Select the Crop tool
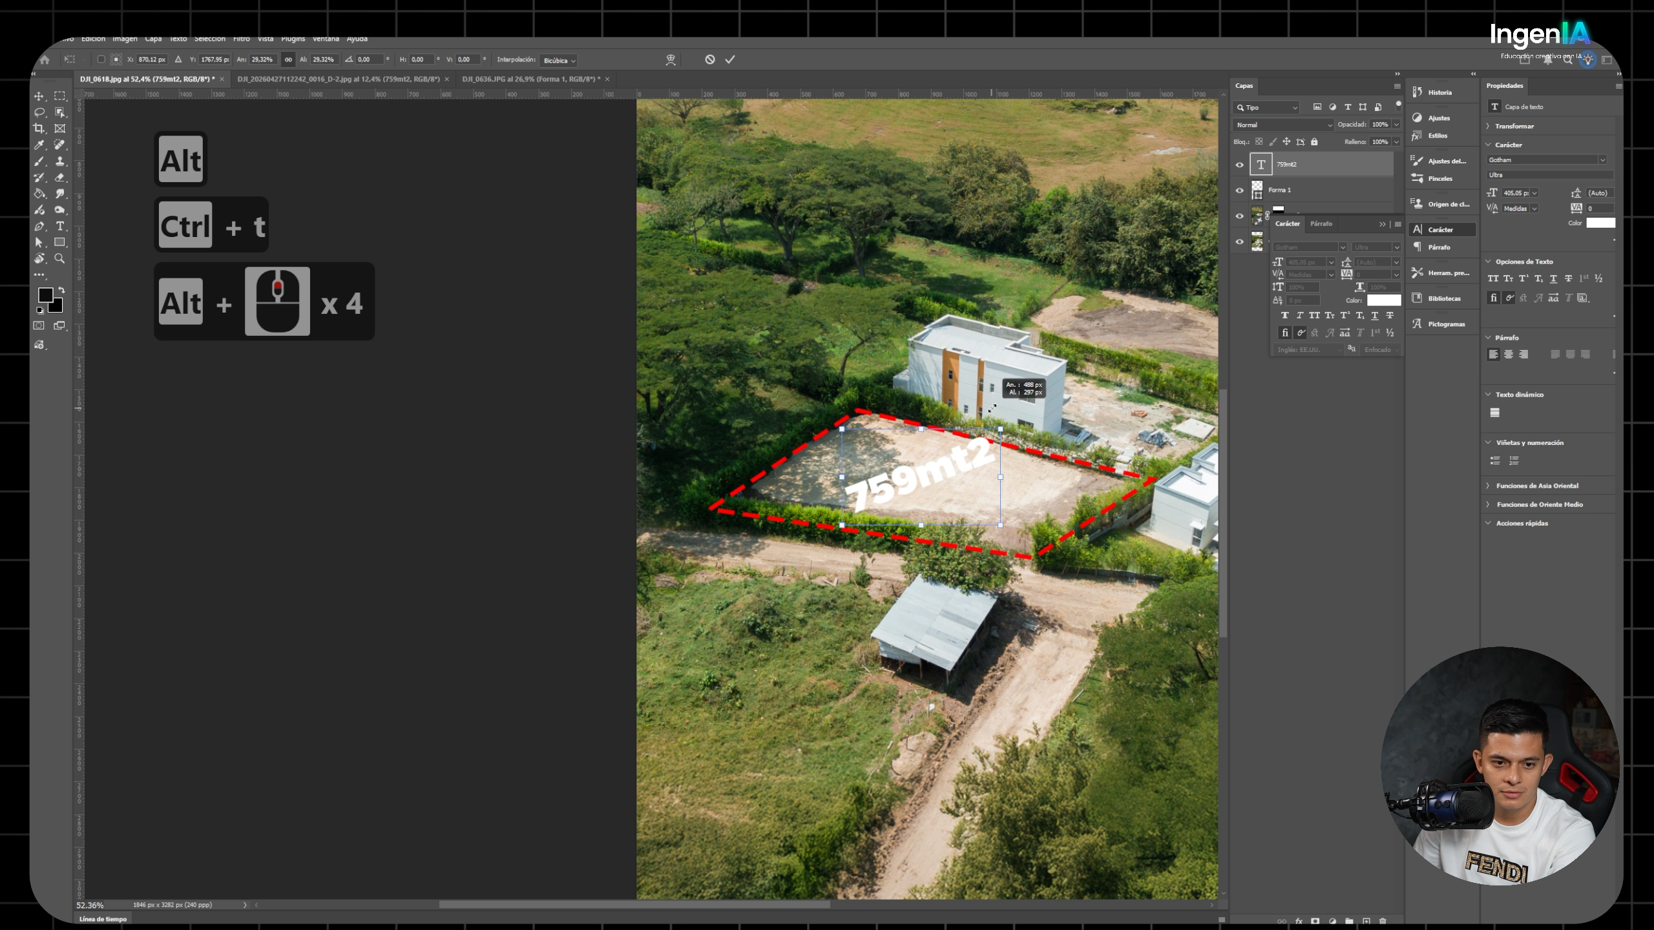1654x930 pixels. 39,129
